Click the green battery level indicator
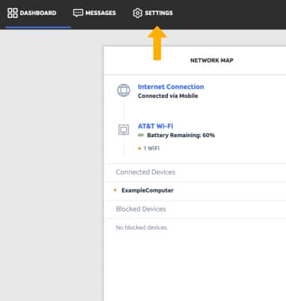The width and height of the screenshot is (286, 301). [141, 135]
